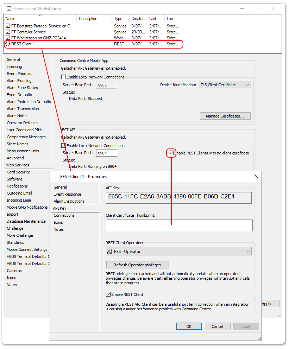This screenshot has height=349, width=289.
Task: Click the REST API Server Base Port field showing 8904
Action: 106,153
